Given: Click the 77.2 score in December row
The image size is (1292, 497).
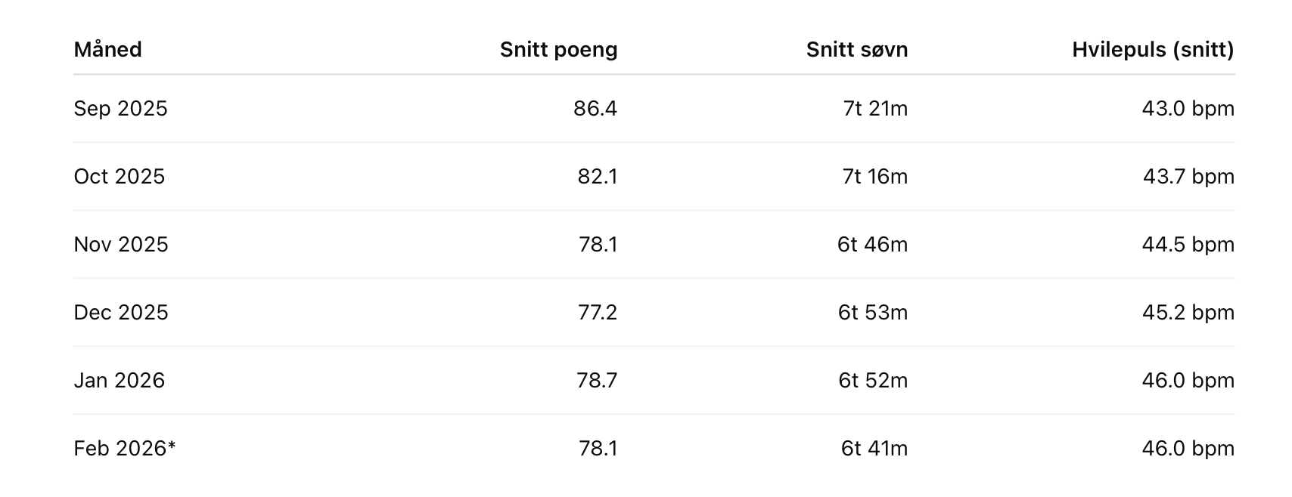Looking at the screenshot, I should pyautogui.click(x=597, y=313).
